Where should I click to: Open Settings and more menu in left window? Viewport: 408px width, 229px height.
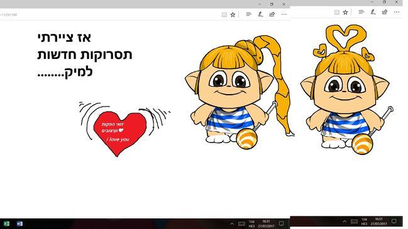tap(284, 14)
